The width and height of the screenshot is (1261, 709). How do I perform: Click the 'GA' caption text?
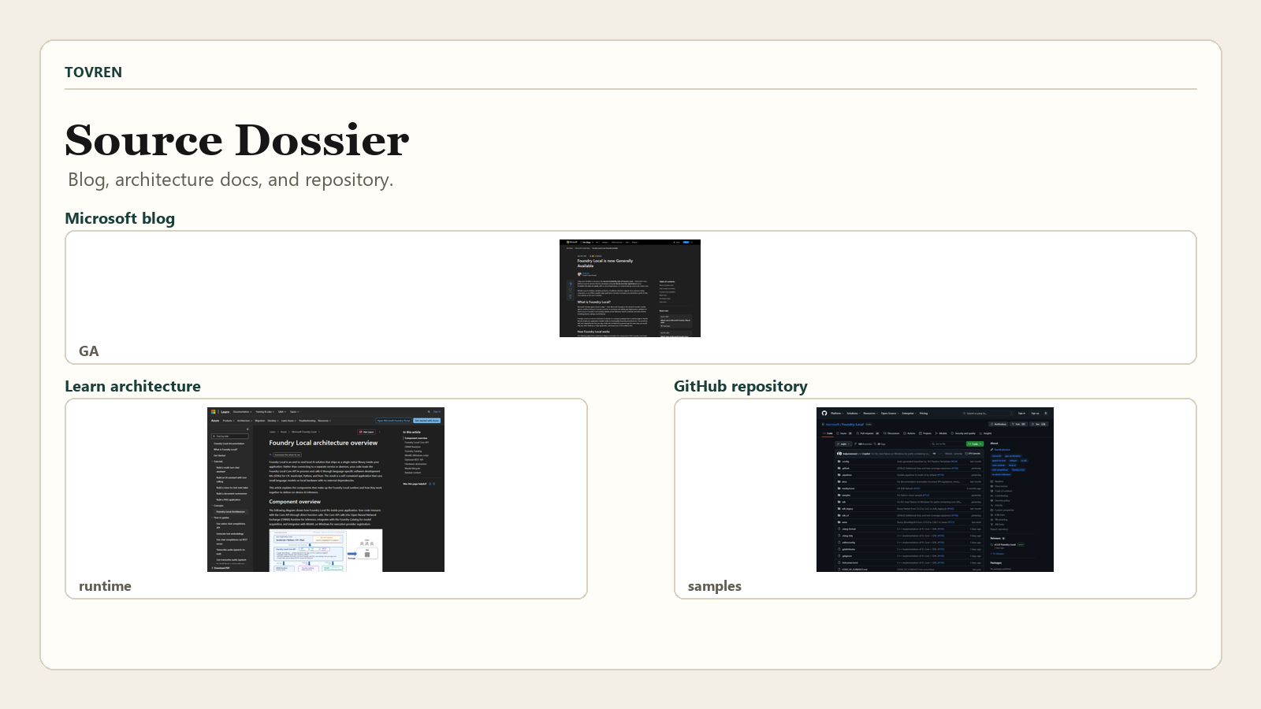[x=89, y=351]
